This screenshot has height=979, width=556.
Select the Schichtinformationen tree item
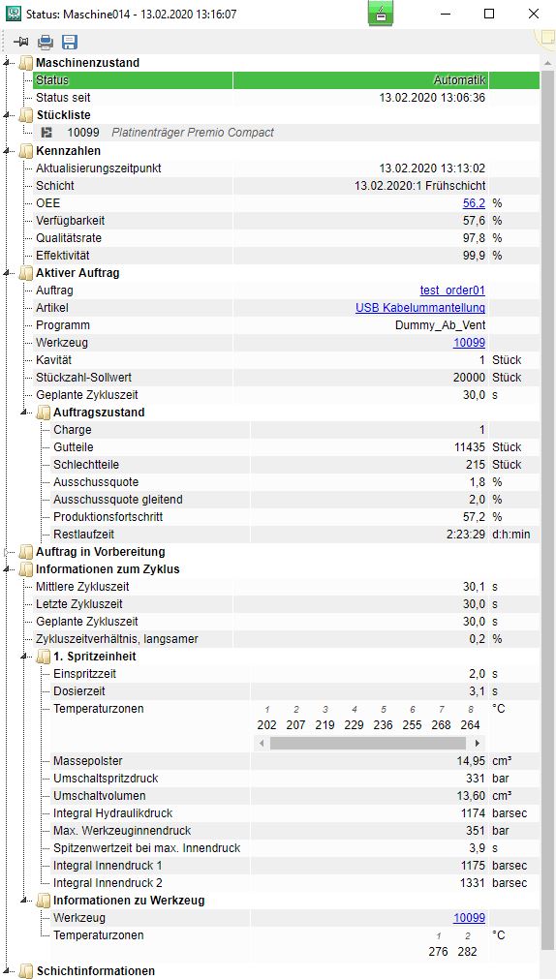pos(95,971)
